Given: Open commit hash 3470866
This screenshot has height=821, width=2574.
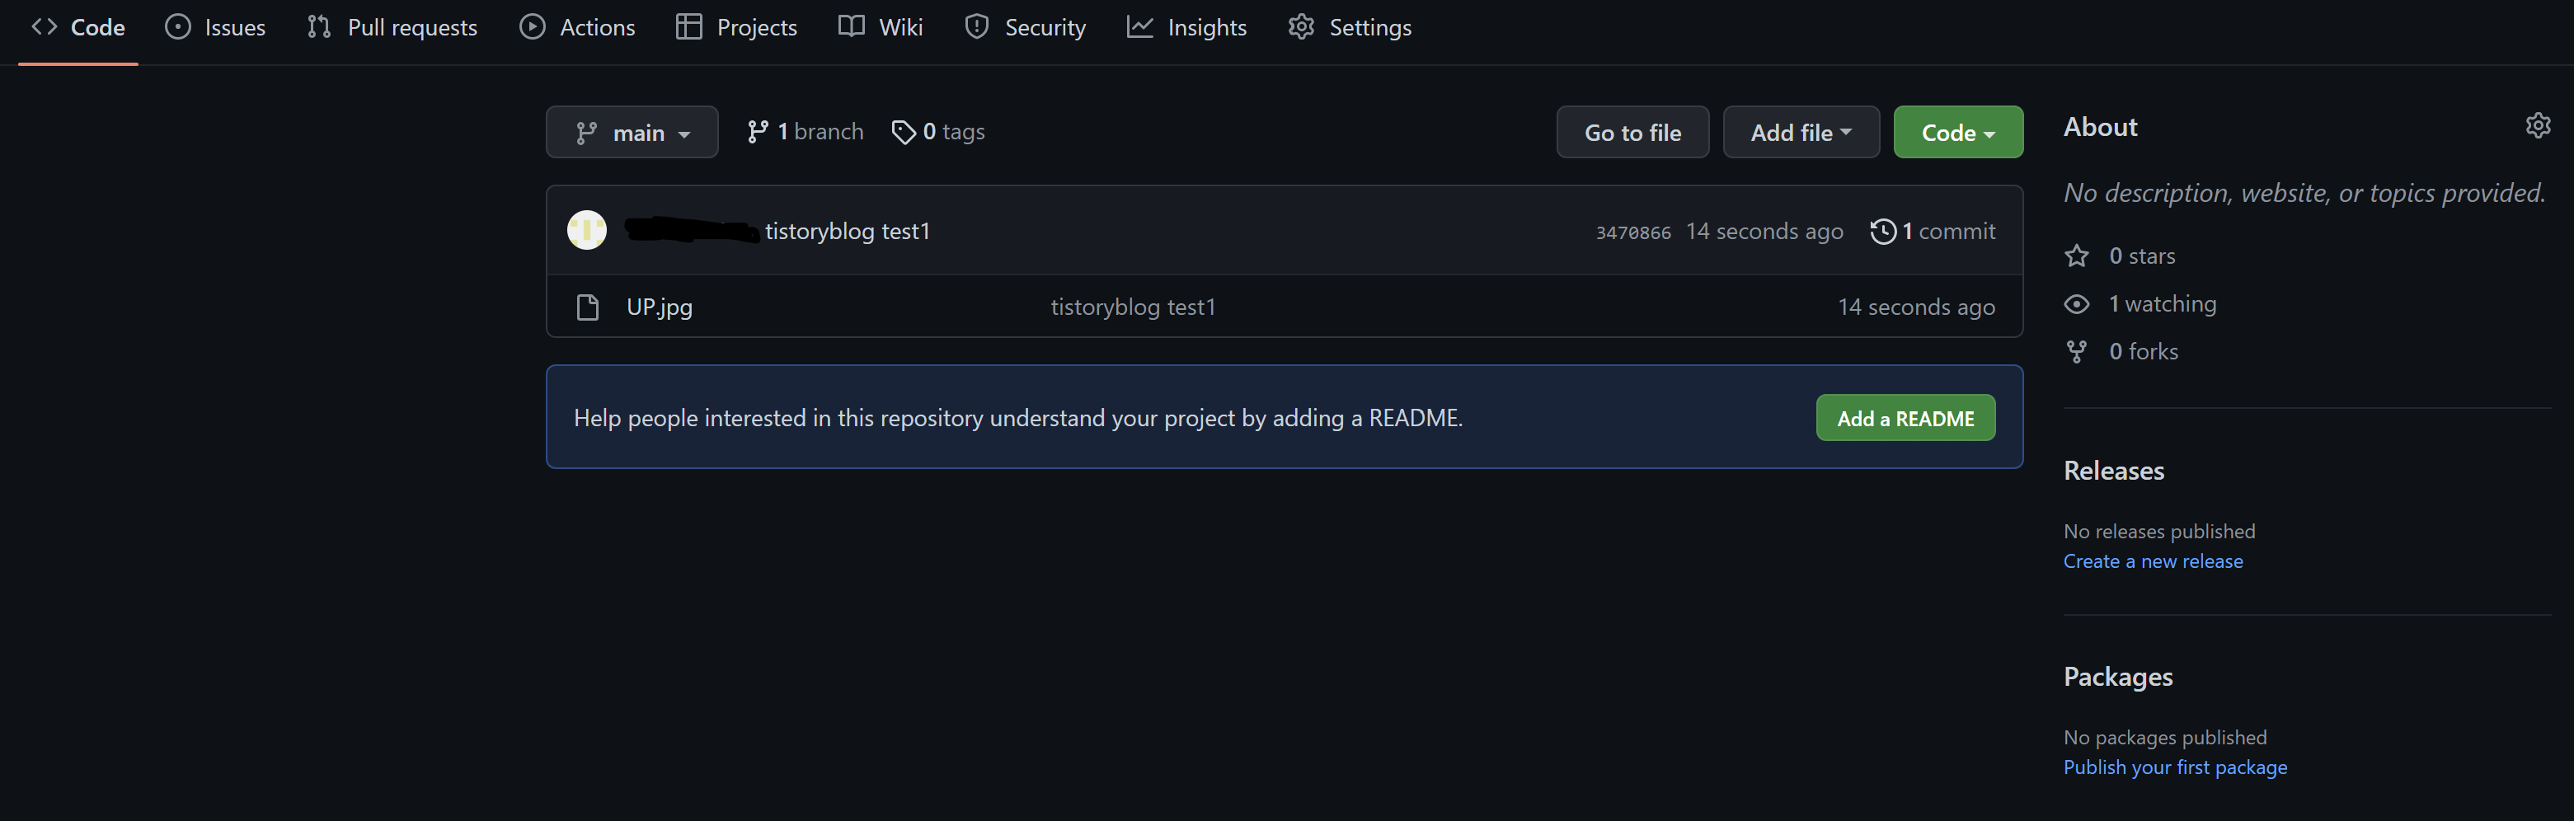Looking at the screenshot, I should tap(1632, 232).
